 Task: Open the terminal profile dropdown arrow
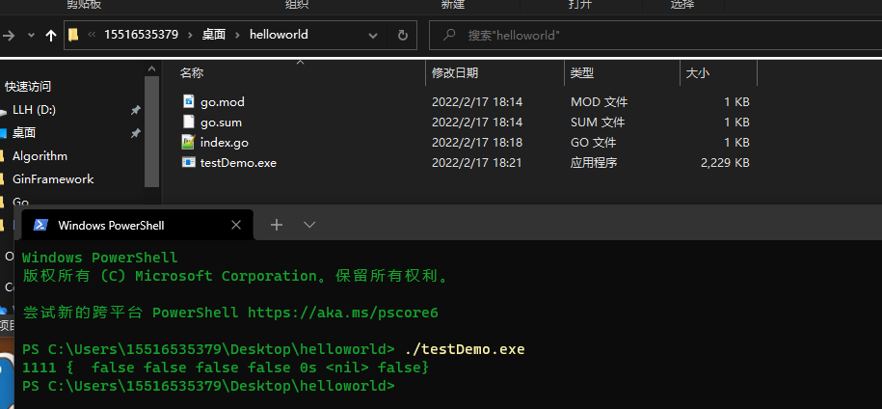click(x=309, y=224)
